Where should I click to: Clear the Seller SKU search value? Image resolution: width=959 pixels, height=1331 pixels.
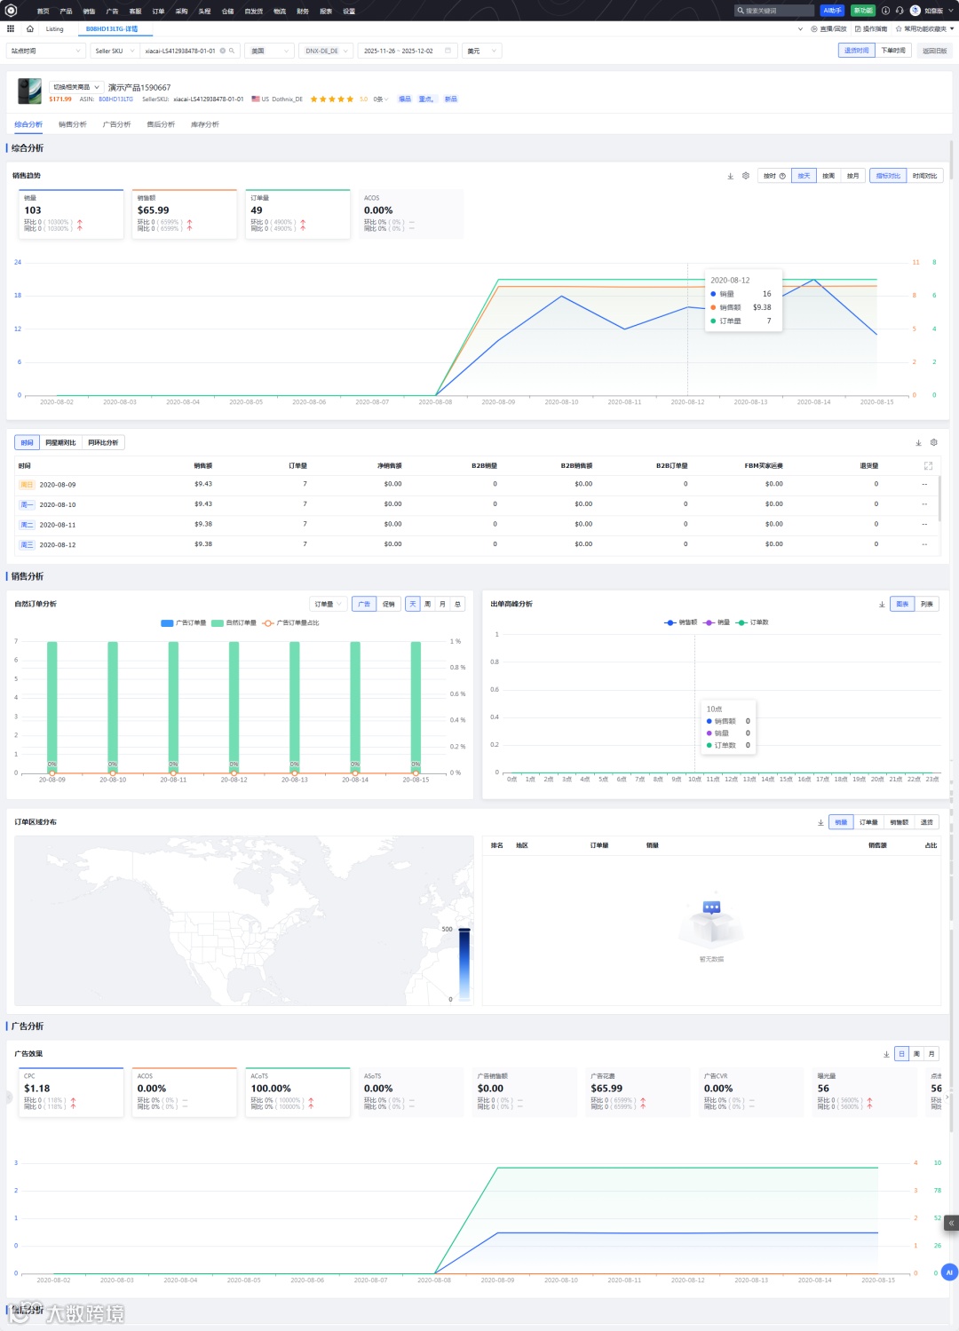223,51
